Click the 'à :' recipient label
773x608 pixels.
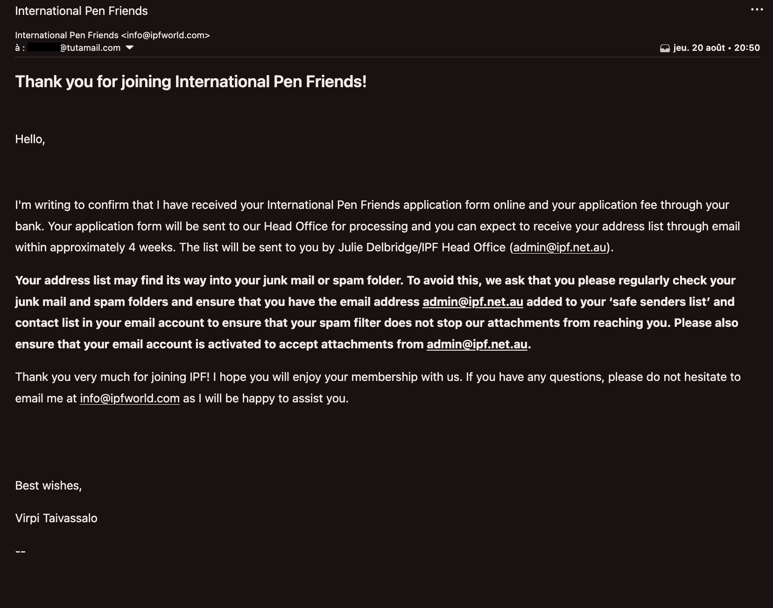20,48
